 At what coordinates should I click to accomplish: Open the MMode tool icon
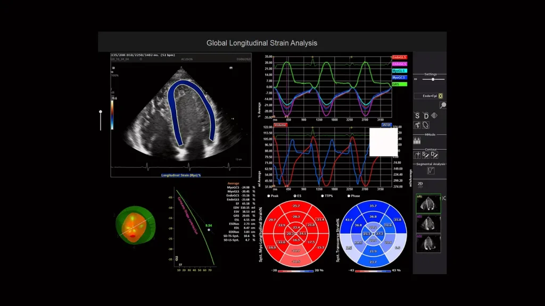pos(417,141)
